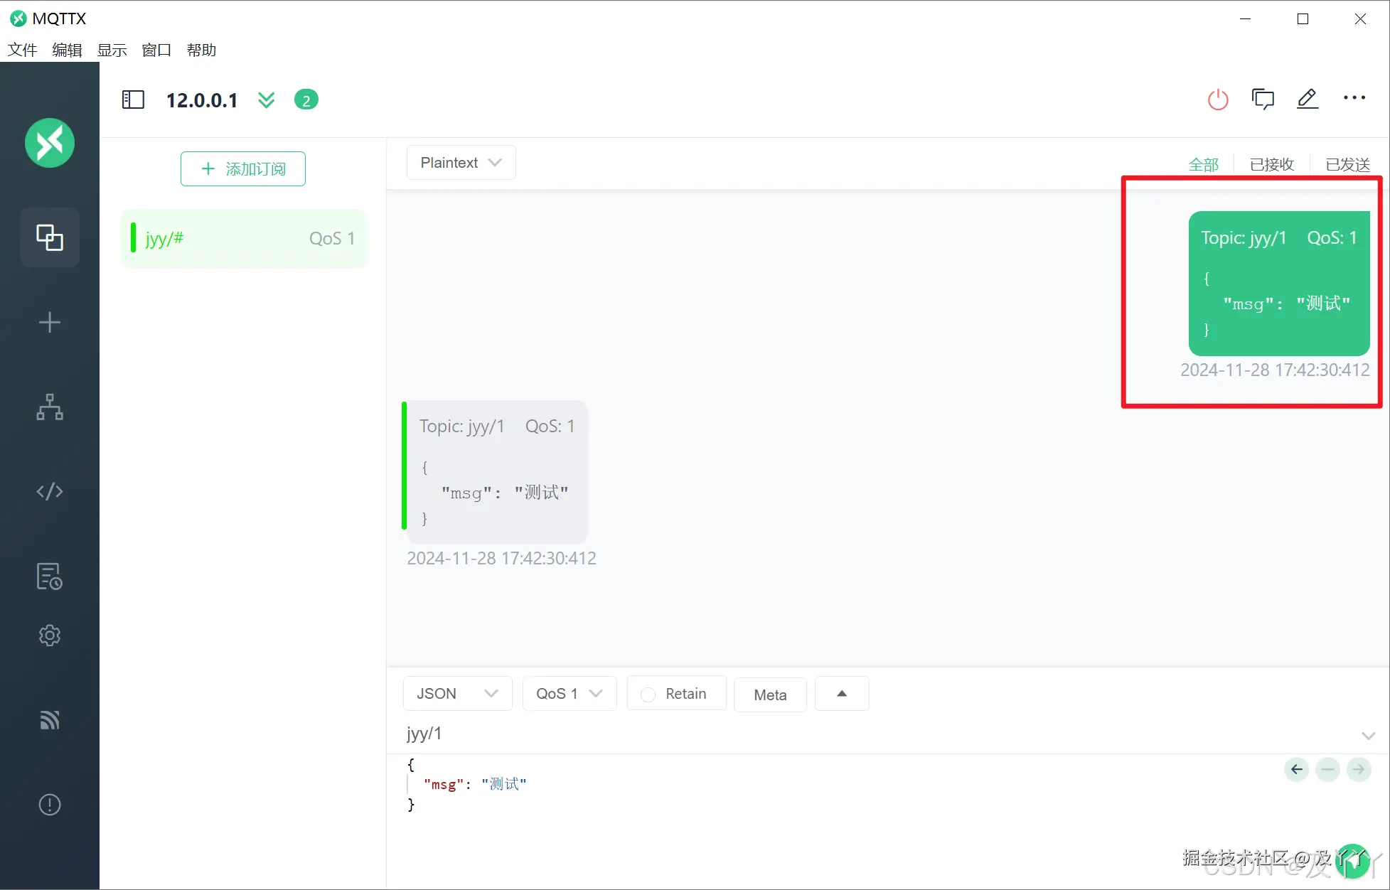Open the JSON payload type dropdown

click(x=457, y=694)
